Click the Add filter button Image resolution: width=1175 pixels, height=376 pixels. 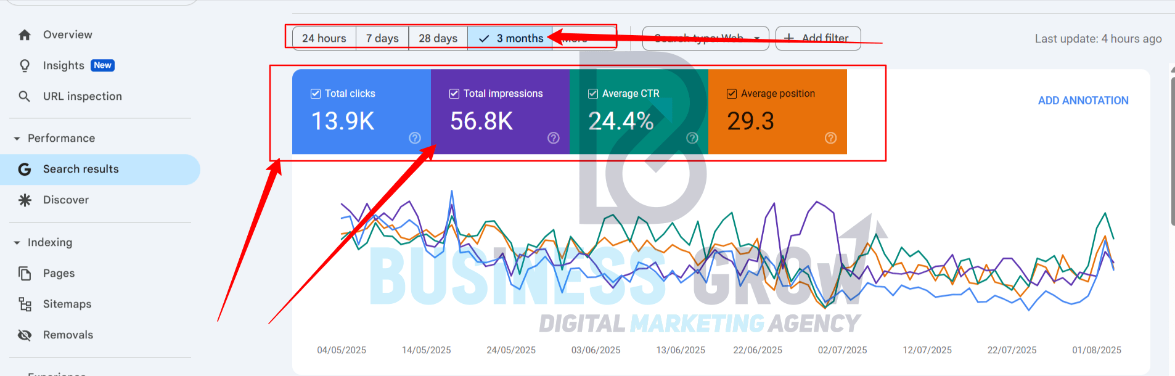click(x=818, y=38)
